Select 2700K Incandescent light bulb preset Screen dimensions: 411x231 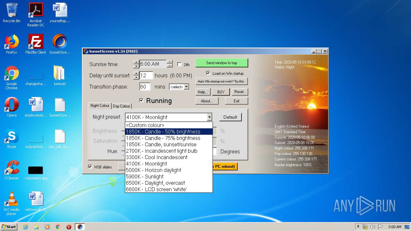click(169, 151)
